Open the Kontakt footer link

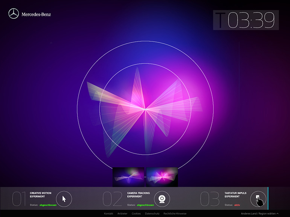pyautogui.click(x=108, y=214)
